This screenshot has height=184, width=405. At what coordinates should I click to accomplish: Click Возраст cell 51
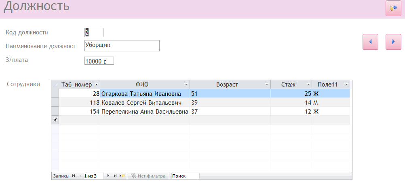tap(230, 93)
